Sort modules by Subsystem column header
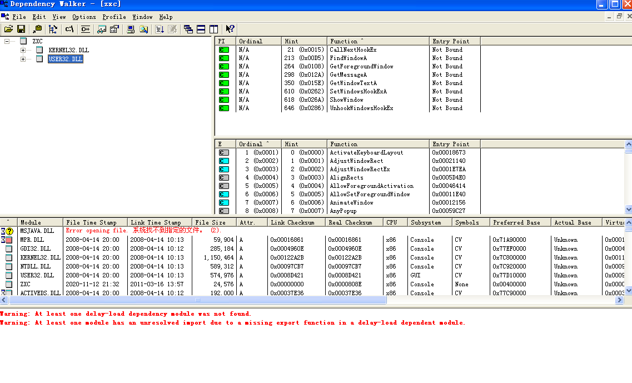This screenshot has width=632, height=383. tap(430, 222)
